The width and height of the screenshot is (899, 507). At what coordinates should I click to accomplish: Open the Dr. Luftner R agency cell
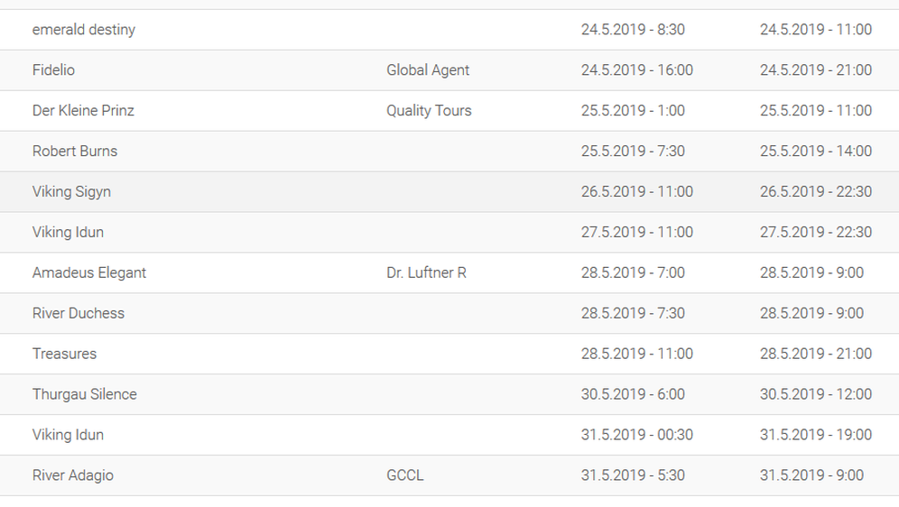pos(427,272)
